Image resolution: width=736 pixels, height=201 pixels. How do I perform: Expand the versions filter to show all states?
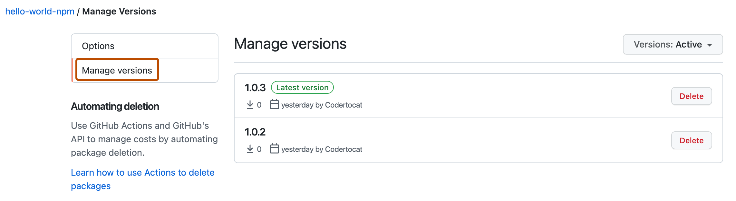(x=673, y=45)
